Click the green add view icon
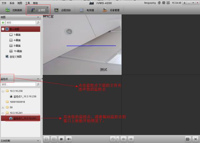 coord(3,23)
